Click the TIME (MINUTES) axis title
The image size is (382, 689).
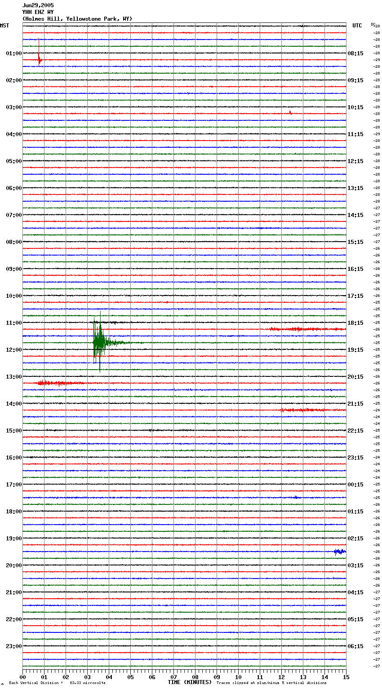click(x=190, y=682)
